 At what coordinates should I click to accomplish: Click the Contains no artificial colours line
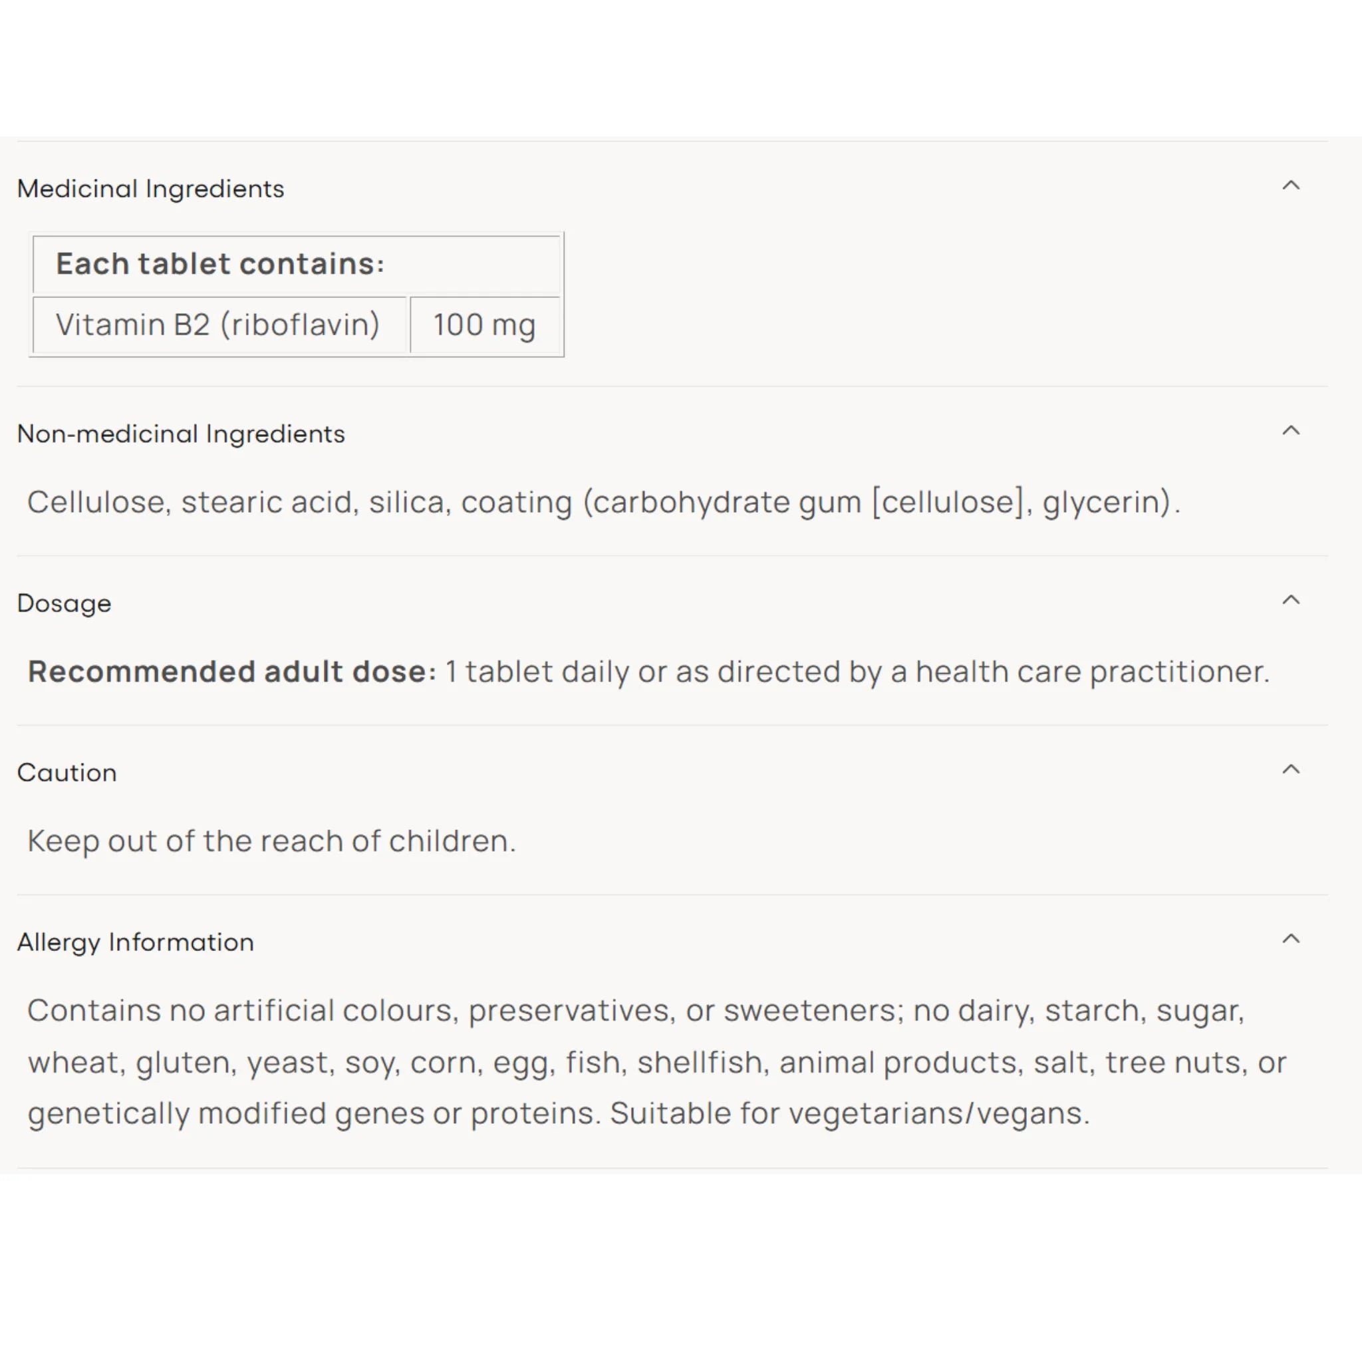[636, 1011]
